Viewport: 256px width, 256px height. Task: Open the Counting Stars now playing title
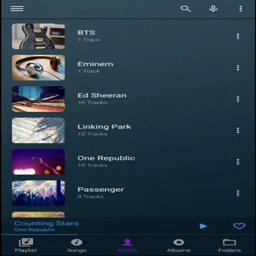click(47, 223)
